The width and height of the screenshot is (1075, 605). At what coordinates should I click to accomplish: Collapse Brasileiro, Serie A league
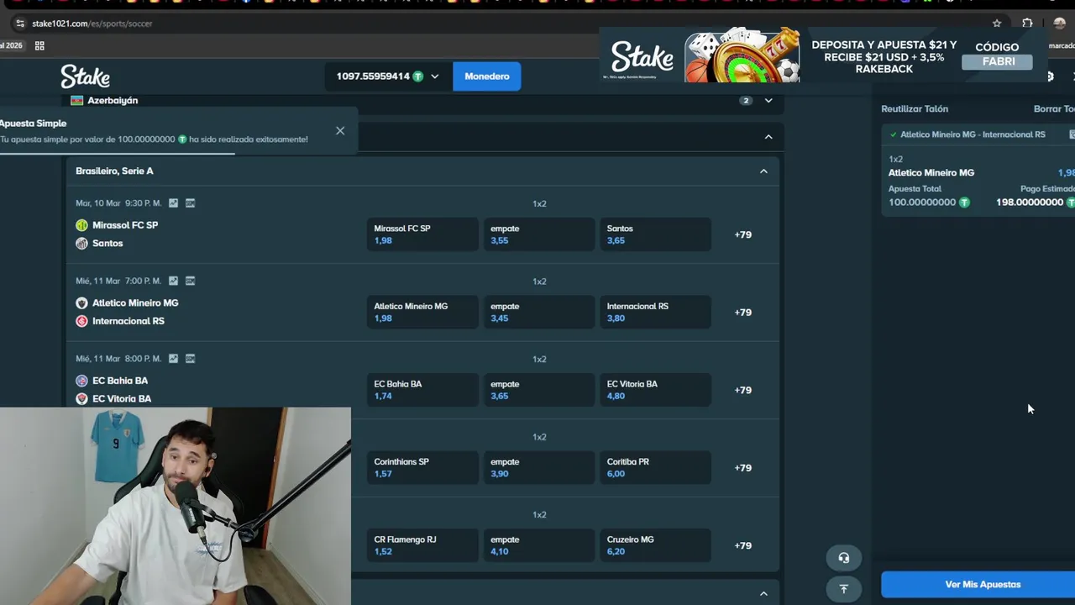pos(763,171)
